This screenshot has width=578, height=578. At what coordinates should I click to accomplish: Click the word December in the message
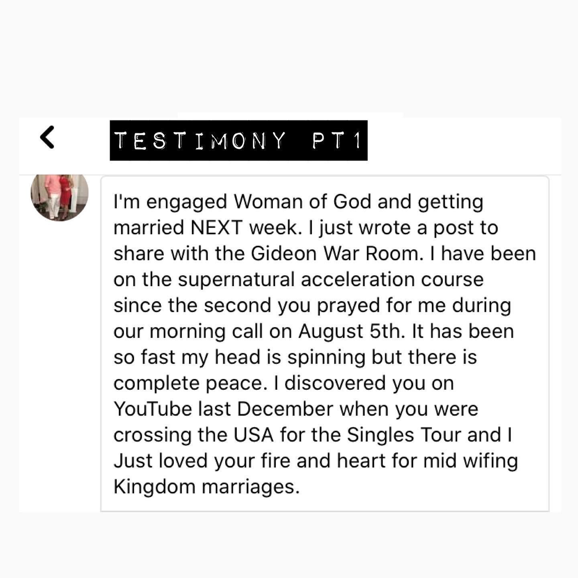click(x=285, y=409)
